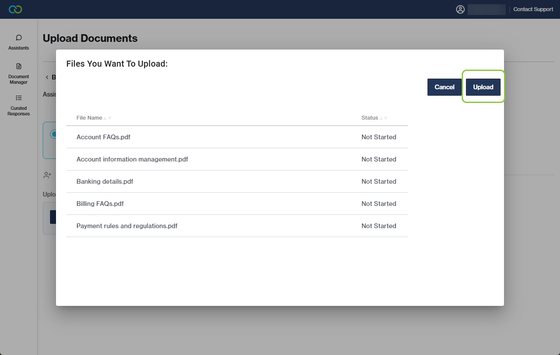Click the infinity logo in the header
The height and width of the screenshot is (355, 560).
pyautogui.click(x=15, y=9)
